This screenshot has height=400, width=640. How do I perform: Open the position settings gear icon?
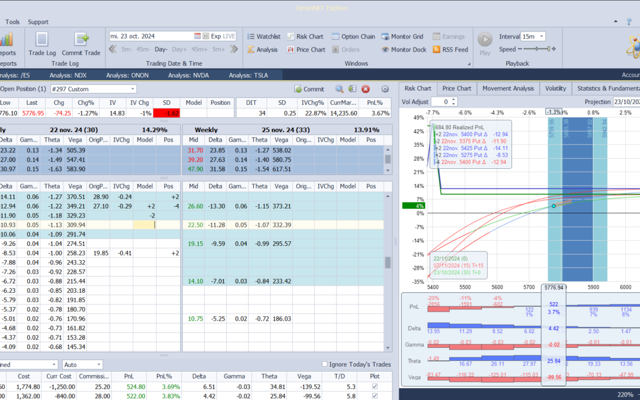pyautogui.click(x=385, y=89)
